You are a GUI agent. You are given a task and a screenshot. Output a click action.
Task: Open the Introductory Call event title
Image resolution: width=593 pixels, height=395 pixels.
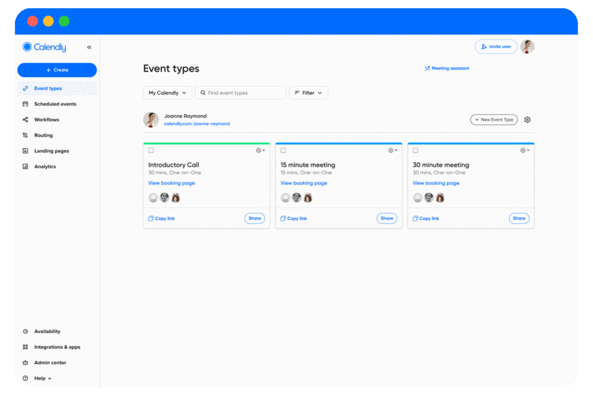pyautogui.click(x=173, y=165)
